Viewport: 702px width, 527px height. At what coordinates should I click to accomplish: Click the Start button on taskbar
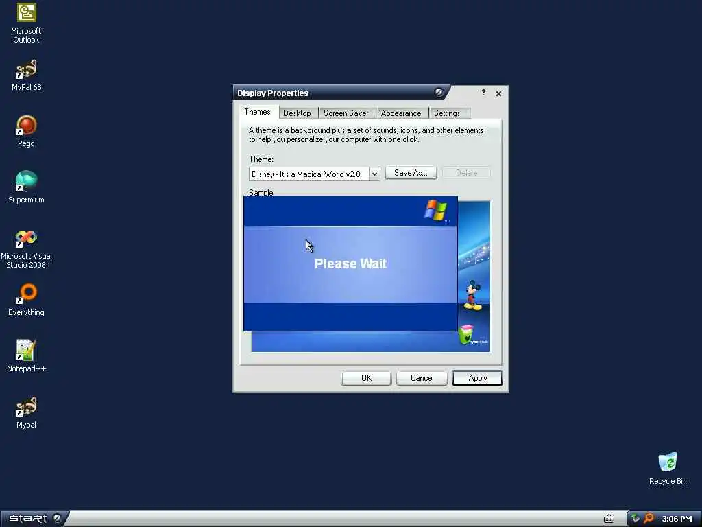(x=34, y=519)
